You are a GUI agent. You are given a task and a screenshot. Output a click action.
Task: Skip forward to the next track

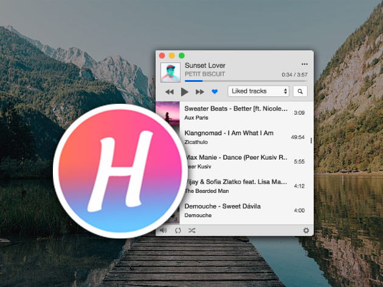[199, 92]
